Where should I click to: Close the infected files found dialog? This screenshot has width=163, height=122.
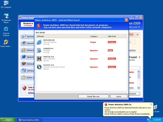tap(126, 20)
